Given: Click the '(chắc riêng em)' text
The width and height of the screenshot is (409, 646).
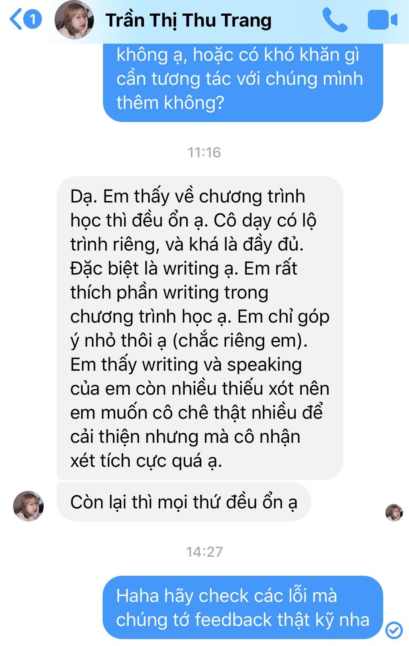Looking at the screenshot, I should (240, 341).
